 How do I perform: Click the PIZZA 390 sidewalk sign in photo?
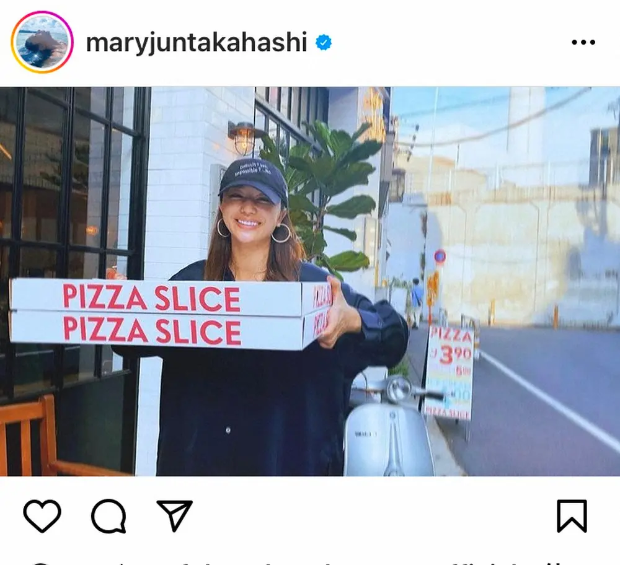(449, 371)
